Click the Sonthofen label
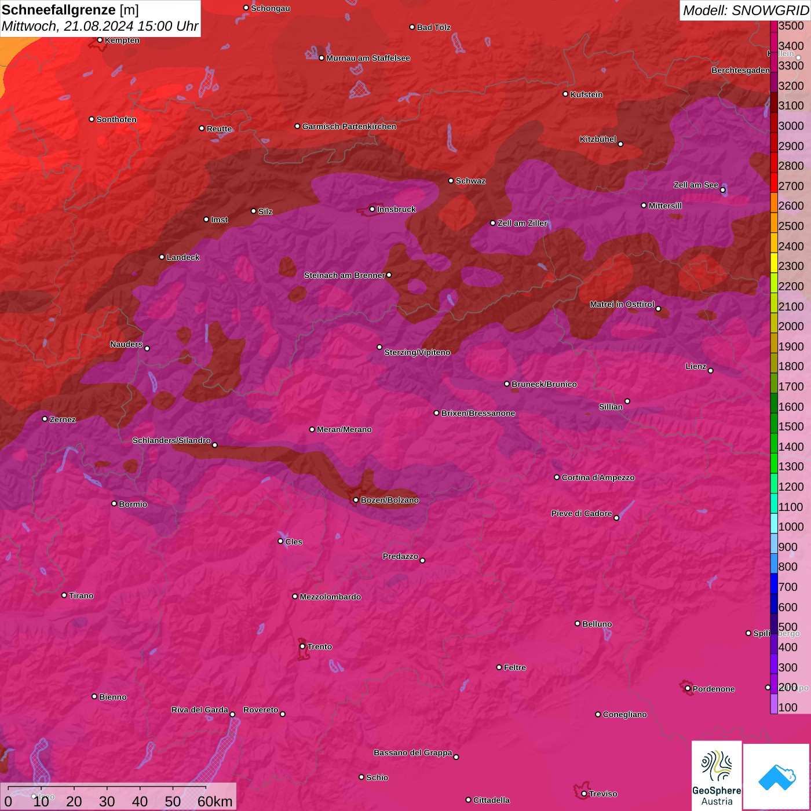This screenshot has width=811, height=811. pos(116,119)
